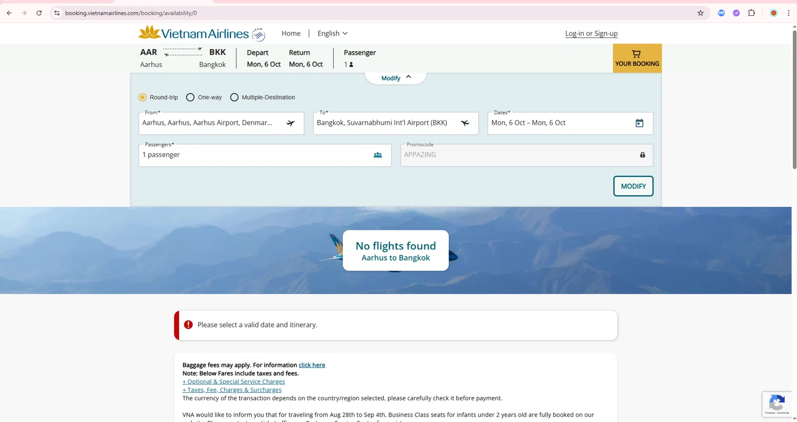797x422 pixels.
Task: Click the From airport input field
Action: point(222,123)
